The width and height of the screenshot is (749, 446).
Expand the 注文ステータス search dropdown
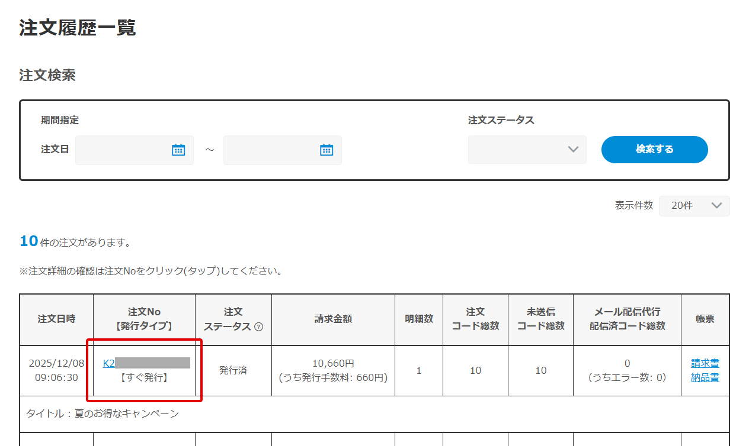(x=527, y=150)
